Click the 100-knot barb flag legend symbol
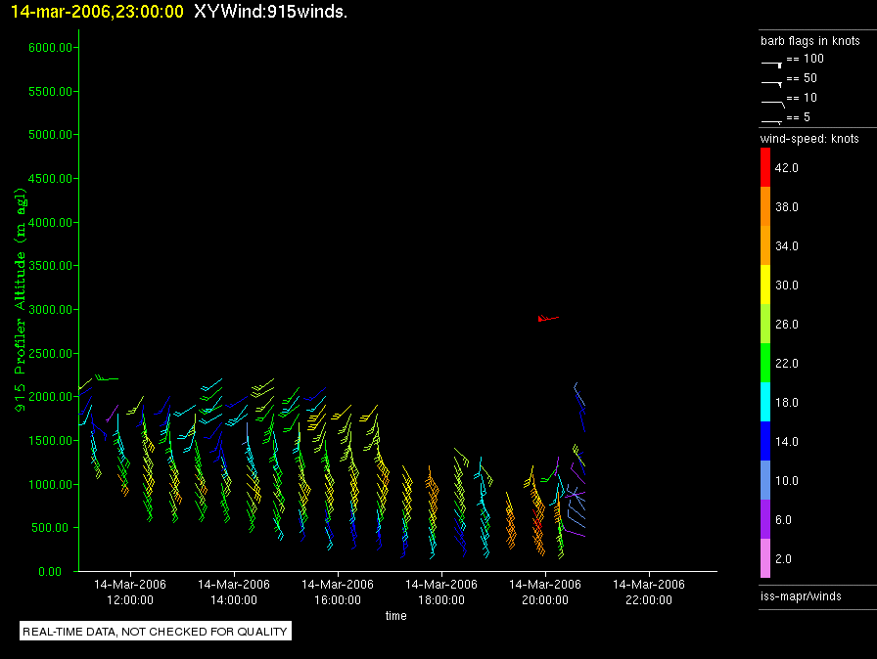 click(771, 62)
